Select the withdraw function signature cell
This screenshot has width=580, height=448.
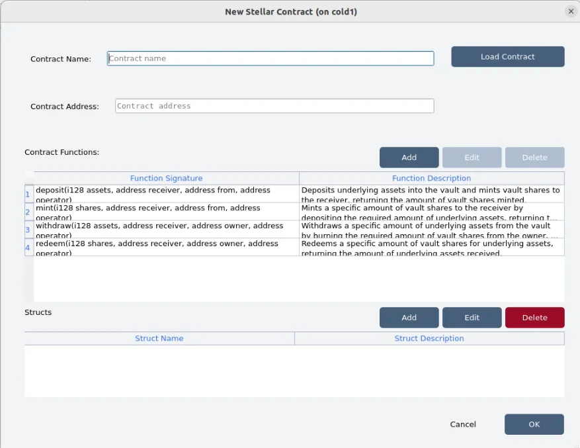click(x=167, y=229)
